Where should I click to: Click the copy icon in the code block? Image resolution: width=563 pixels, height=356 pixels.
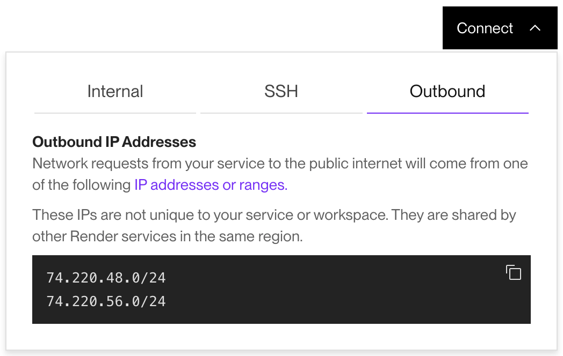pos(514,272)
